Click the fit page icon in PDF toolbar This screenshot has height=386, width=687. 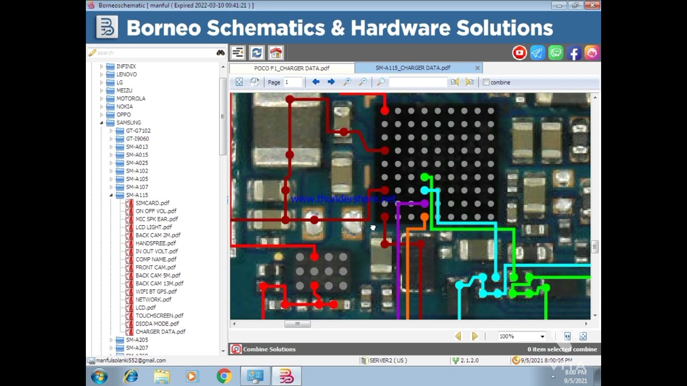tap(239, 82)
